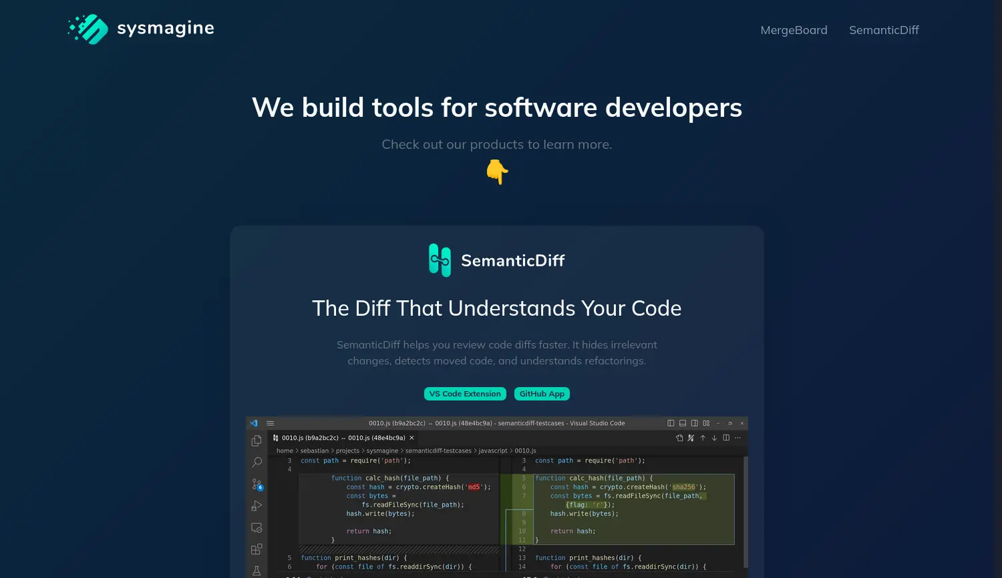This screenshot has height=578, width=1002.
Task: Open the MergeBoard navigation link
Action: (794, 30)
